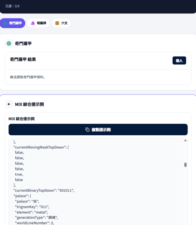Switch to the 奇門遁甲 tab
Image resolution: width=196 pixels, height=225 pixels.
12,23
